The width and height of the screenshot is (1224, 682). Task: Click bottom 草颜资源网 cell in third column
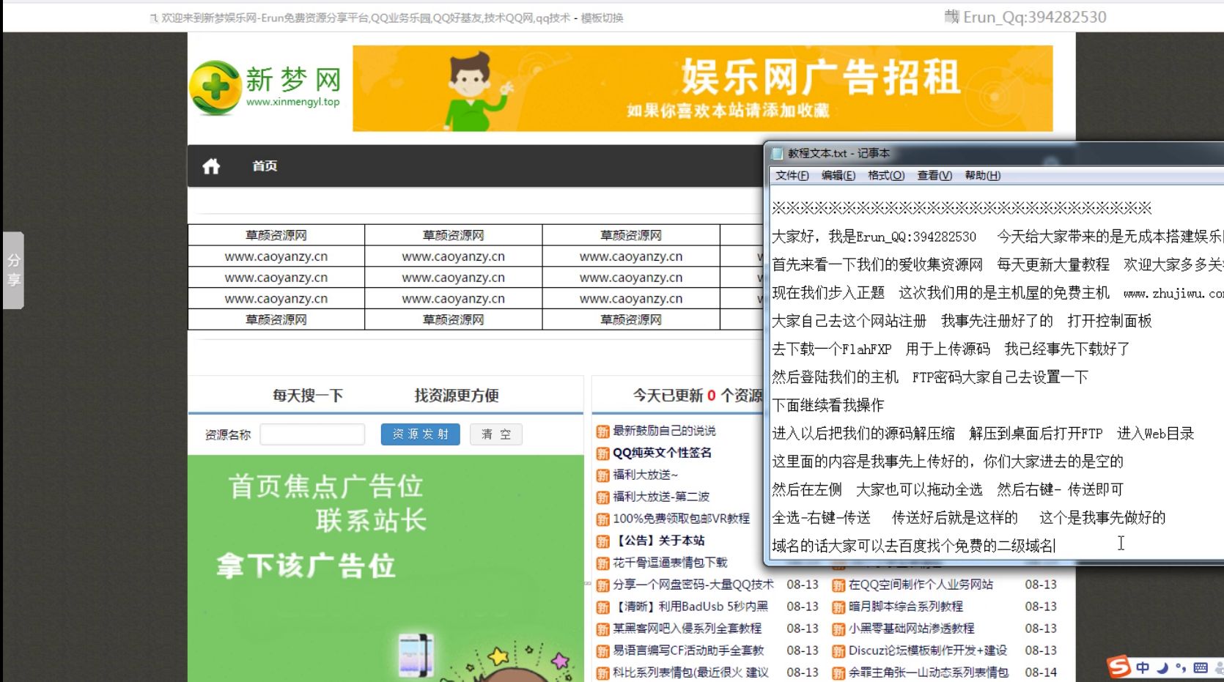631,319
